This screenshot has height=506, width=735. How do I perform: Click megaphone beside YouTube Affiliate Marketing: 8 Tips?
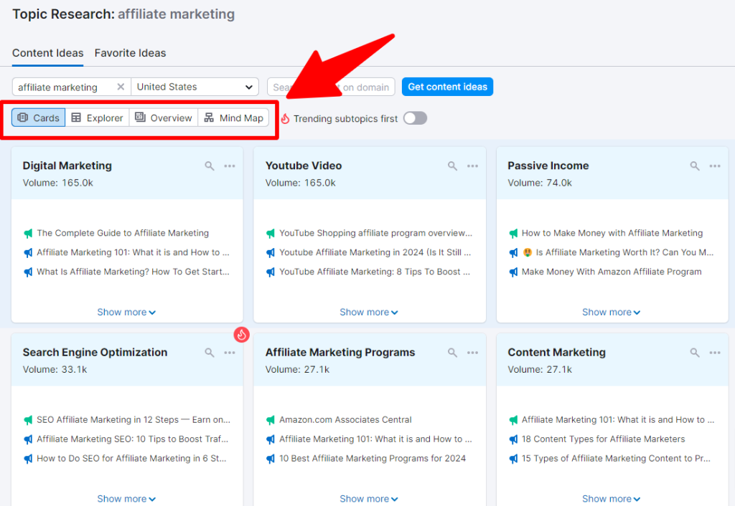[x=271, y=272]
